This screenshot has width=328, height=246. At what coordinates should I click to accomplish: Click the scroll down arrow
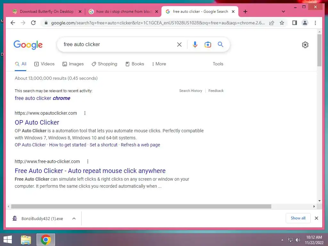point(319,201)
